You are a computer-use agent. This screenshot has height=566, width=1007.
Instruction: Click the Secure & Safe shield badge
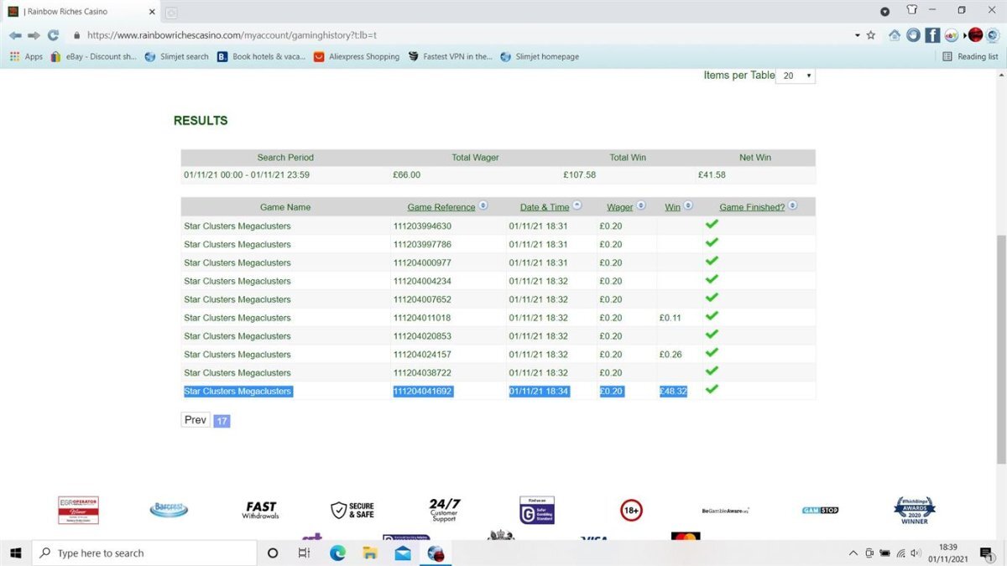[x=352, y=510]
